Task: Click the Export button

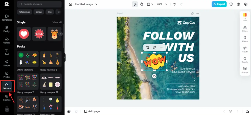Action: (x=219, y=4)
